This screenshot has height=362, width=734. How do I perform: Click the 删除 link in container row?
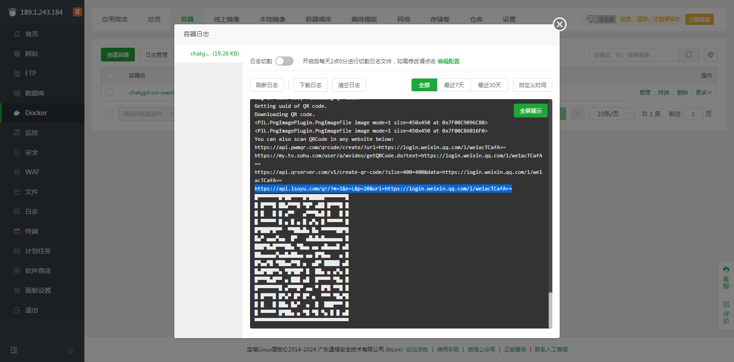683,92
